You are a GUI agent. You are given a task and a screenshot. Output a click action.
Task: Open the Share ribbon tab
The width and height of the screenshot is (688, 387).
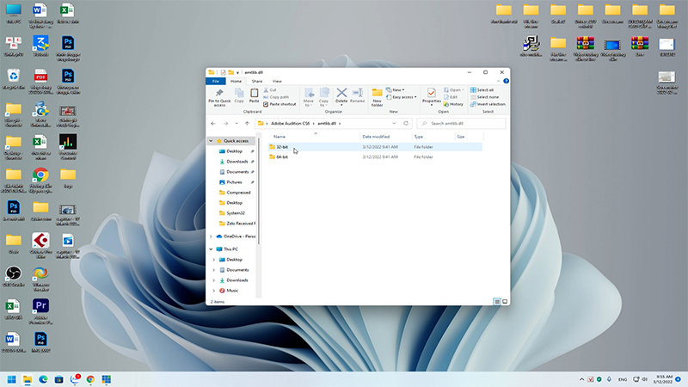(x=257, y=81)
